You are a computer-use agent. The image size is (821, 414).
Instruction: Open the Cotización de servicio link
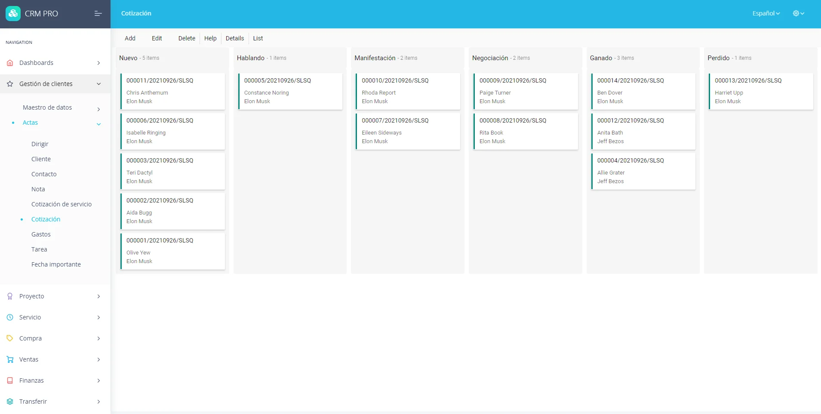click(x=61, y=204)
